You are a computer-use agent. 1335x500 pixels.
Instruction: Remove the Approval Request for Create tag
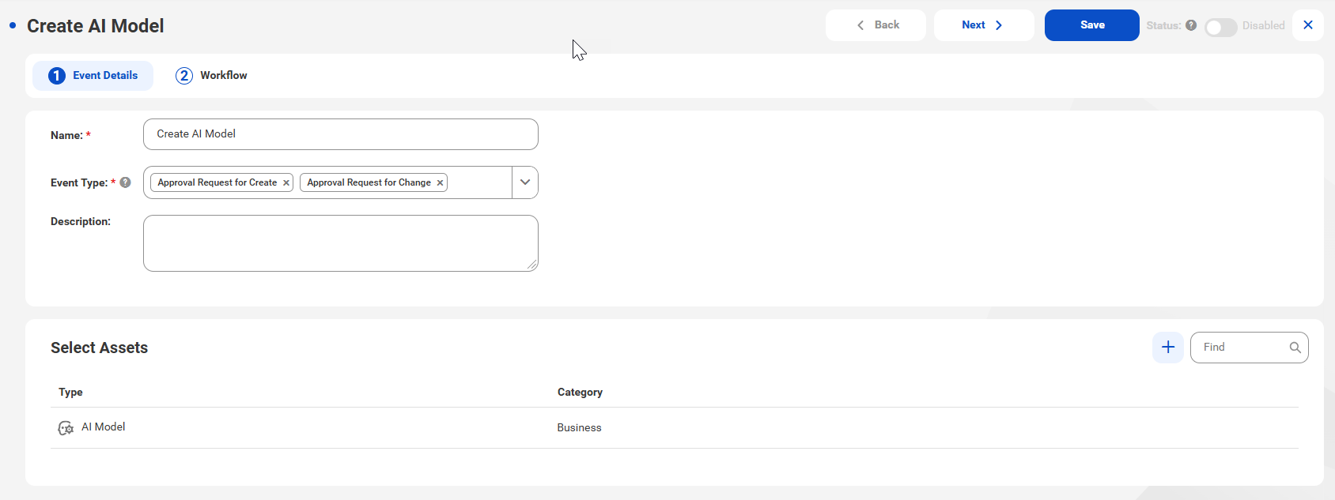click(x=286, y=182)
